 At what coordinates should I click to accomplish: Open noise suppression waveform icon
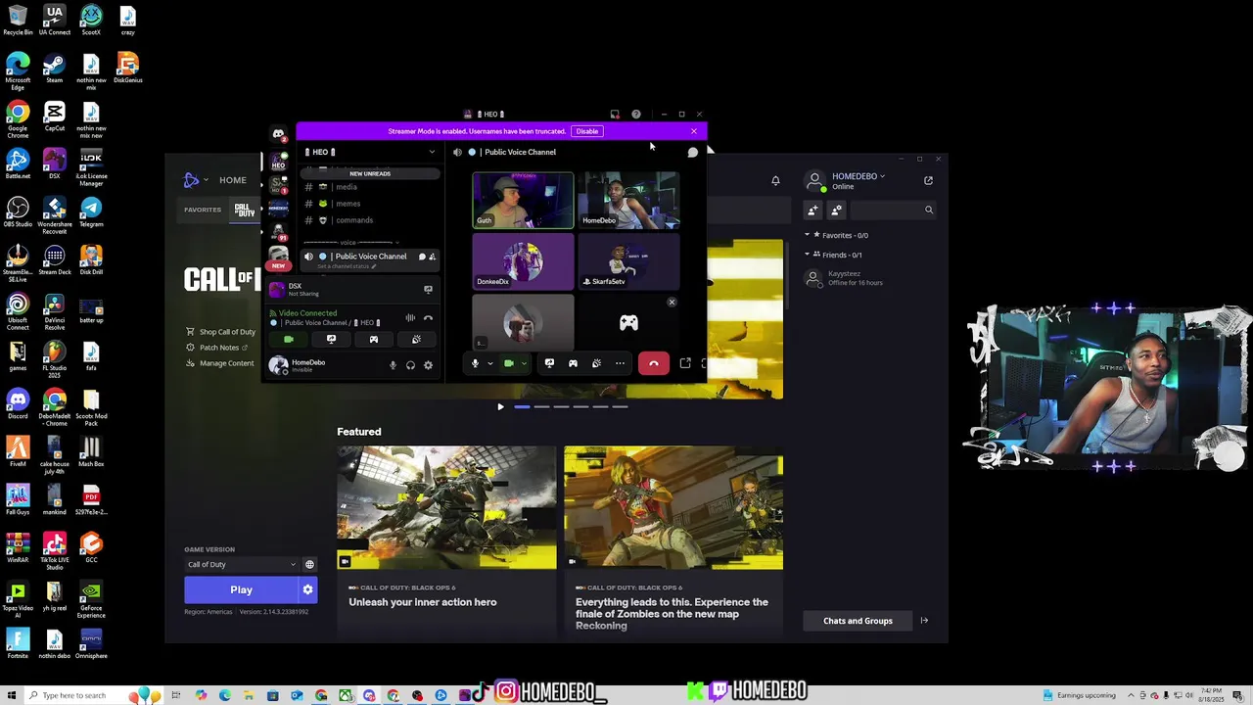[410, 317]
